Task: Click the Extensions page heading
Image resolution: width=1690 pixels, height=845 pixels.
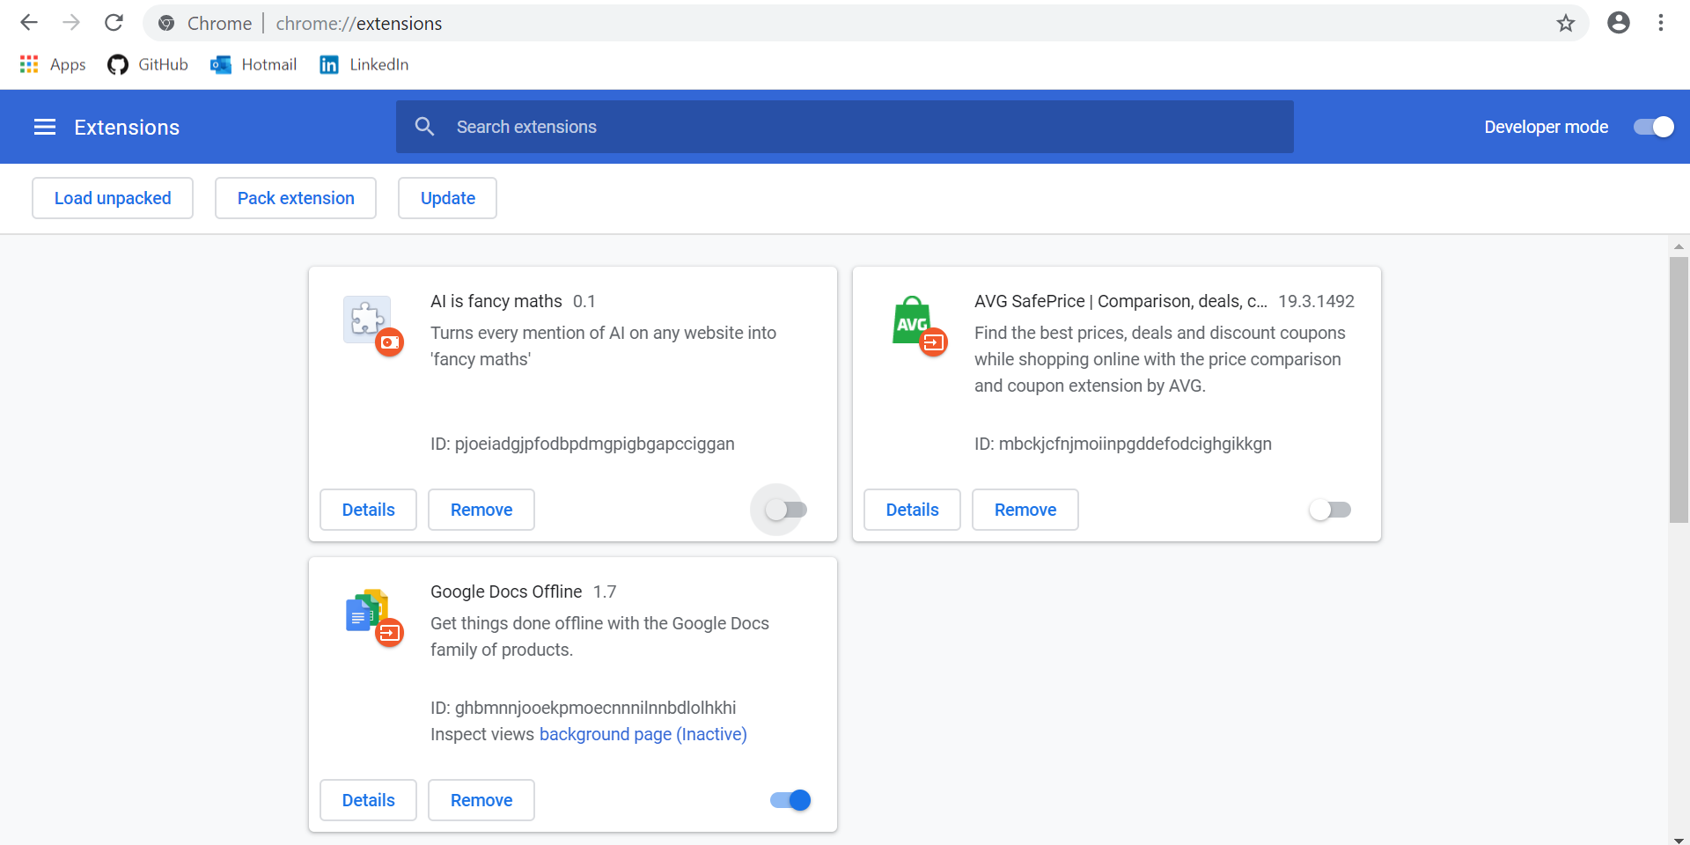Action: 127,128
